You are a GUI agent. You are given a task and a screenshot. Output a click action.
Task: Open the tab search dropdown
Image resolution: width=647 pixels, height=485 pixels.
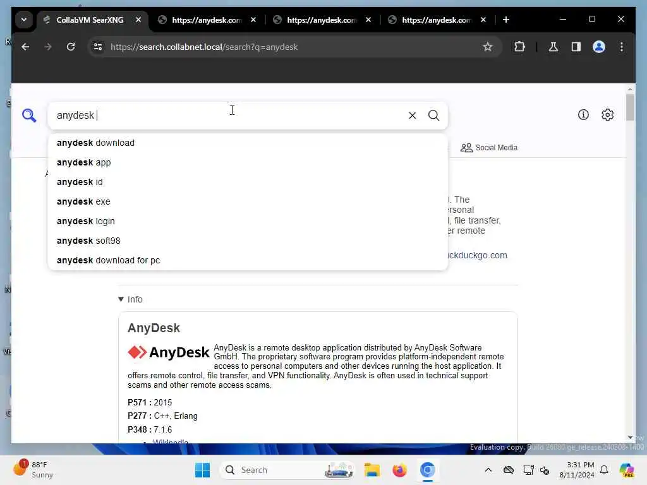24,20
